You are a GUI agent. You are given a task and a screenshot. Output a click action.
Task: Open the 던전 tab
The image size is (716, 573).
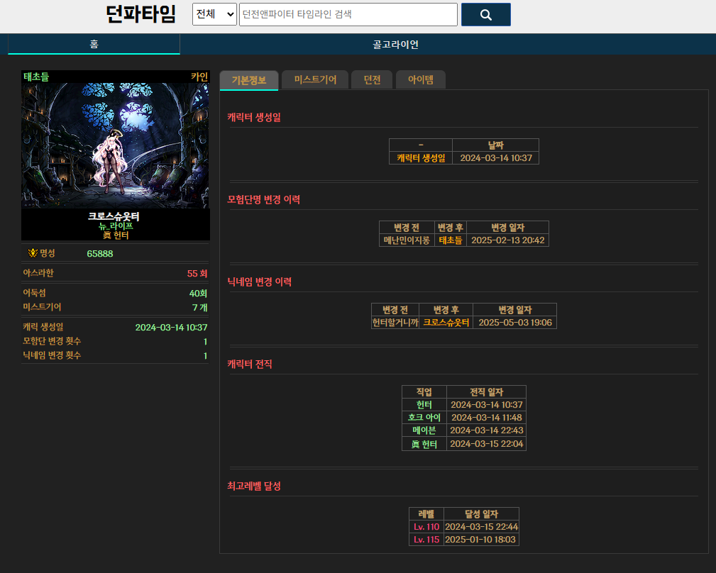pos(372,80)
